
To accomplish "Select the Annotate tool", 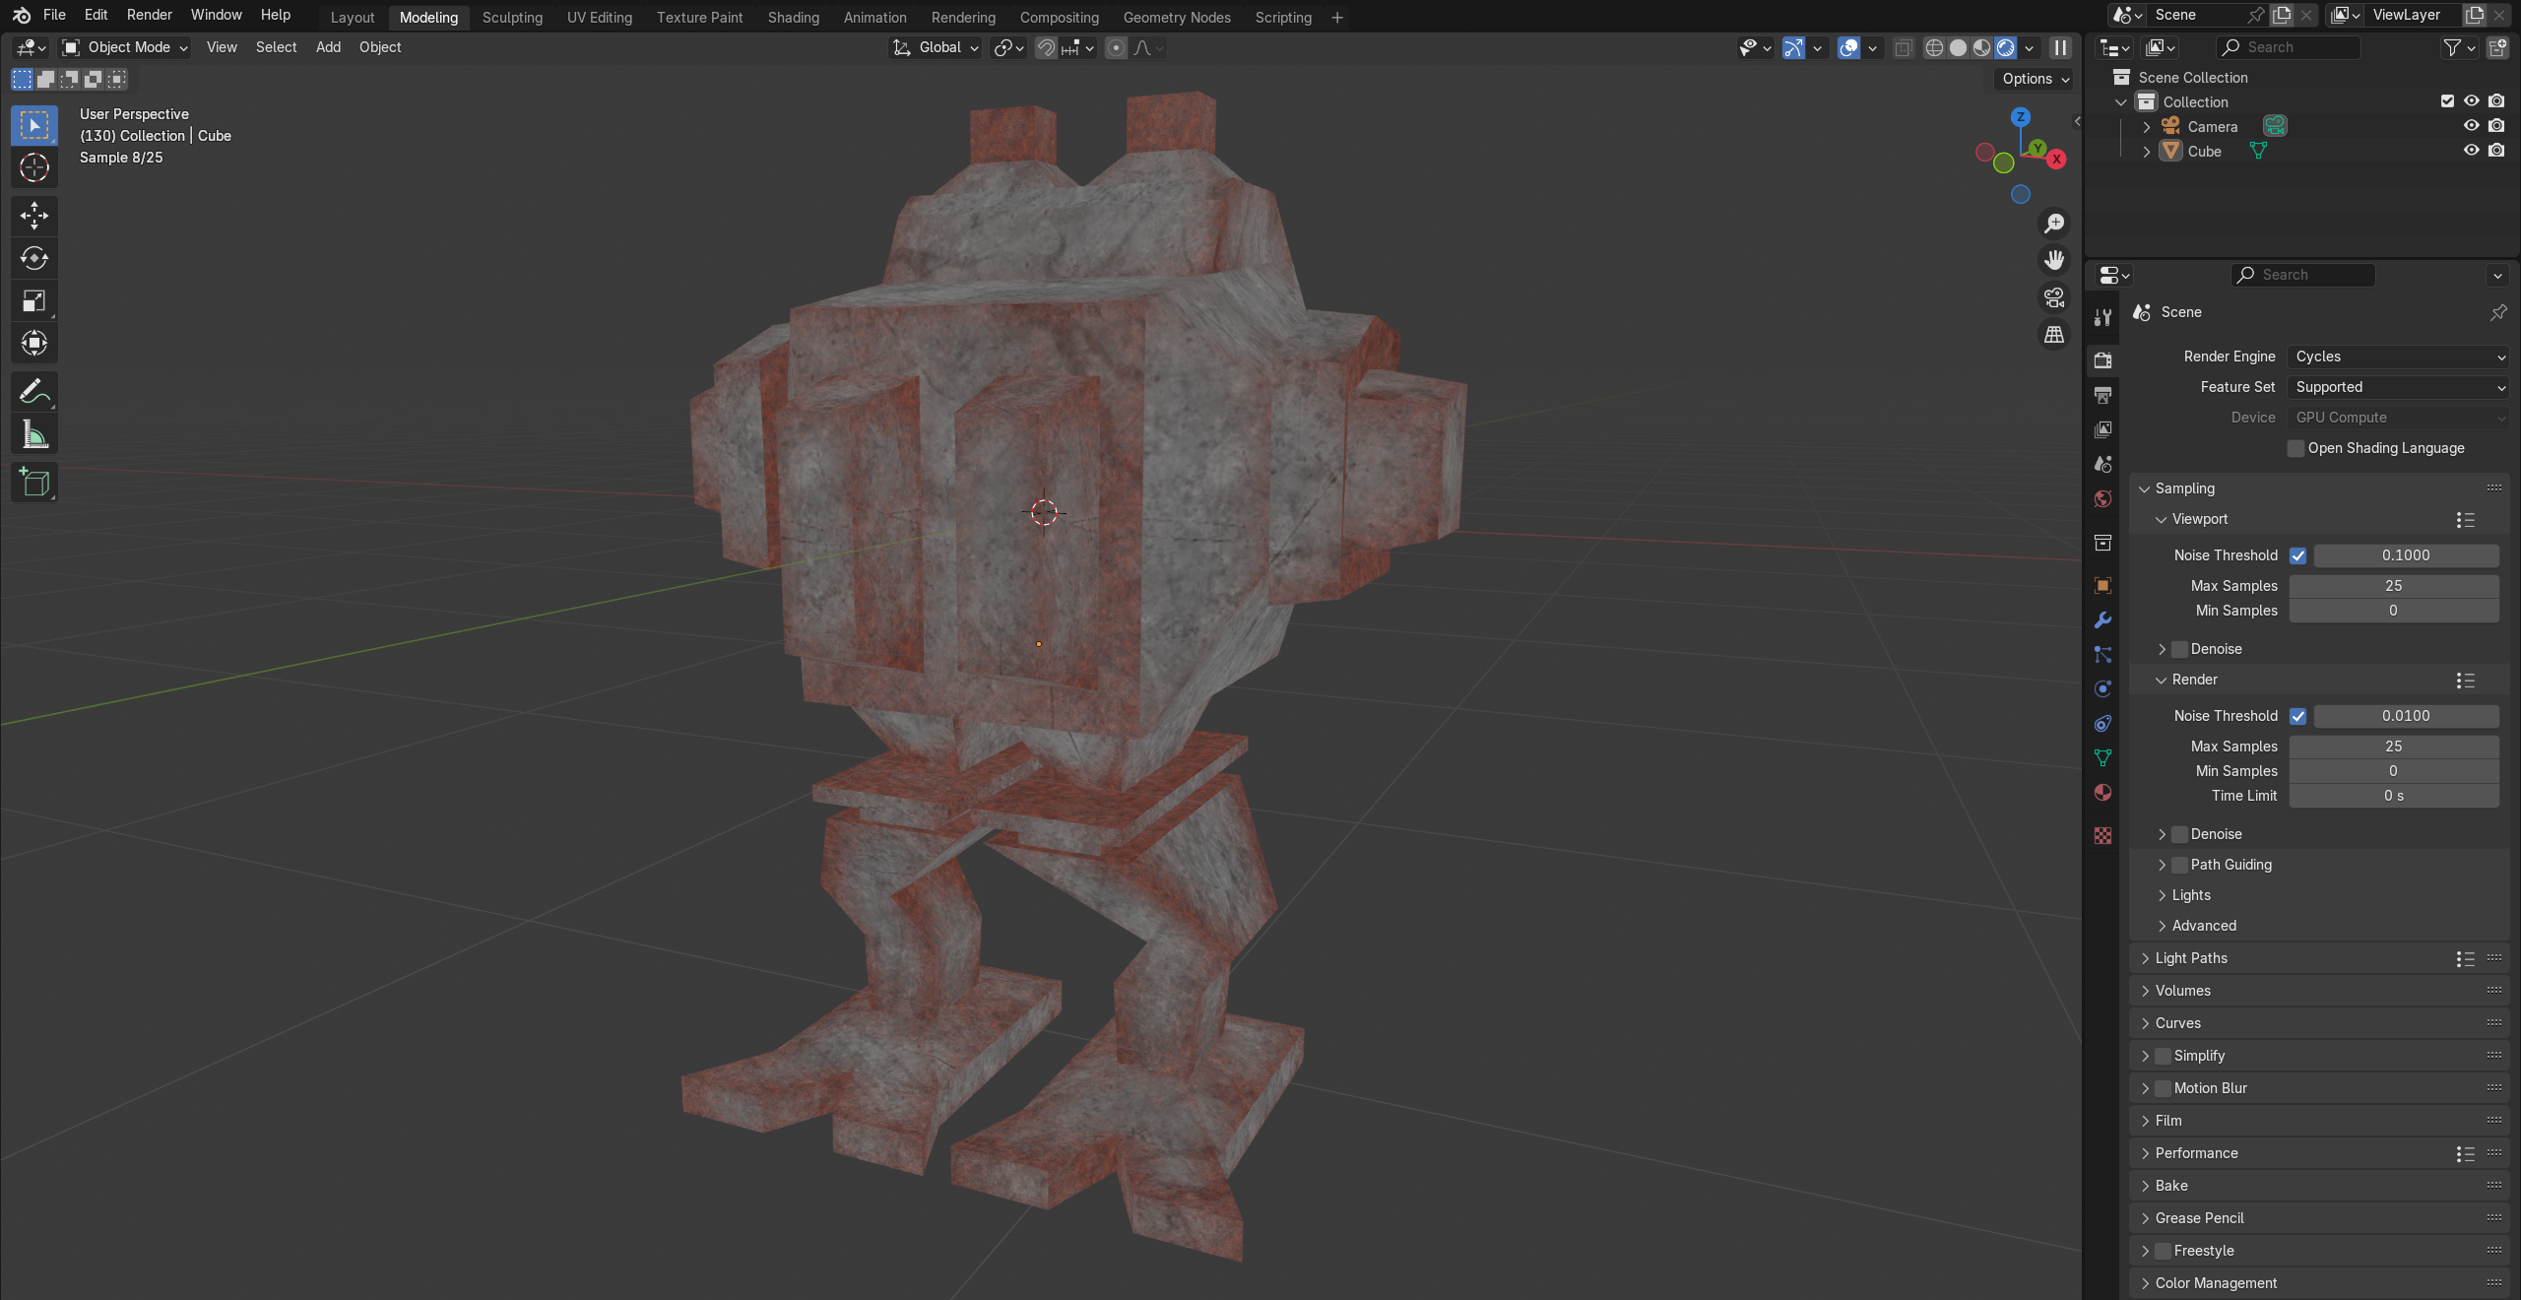I will click(34, 391).
